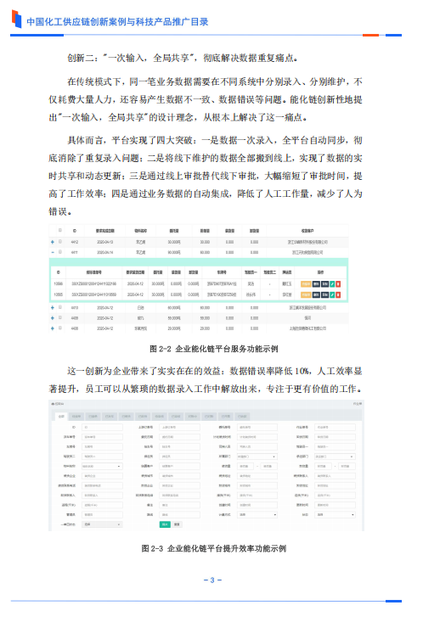The image size is (423, 622).
Task: Click the green search button below the form
Action: (x=165, y=524)
